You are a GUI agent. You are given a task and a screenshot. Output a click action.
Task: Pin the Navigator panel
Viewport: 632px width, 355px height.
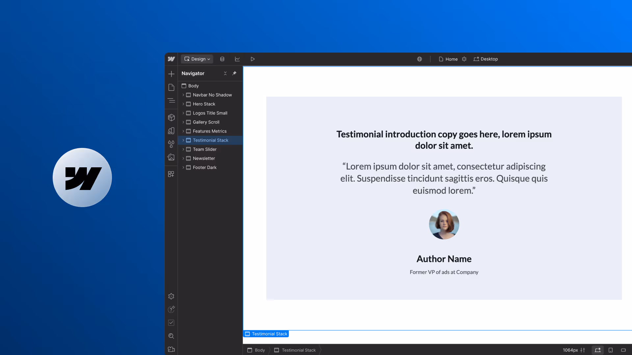234,73
